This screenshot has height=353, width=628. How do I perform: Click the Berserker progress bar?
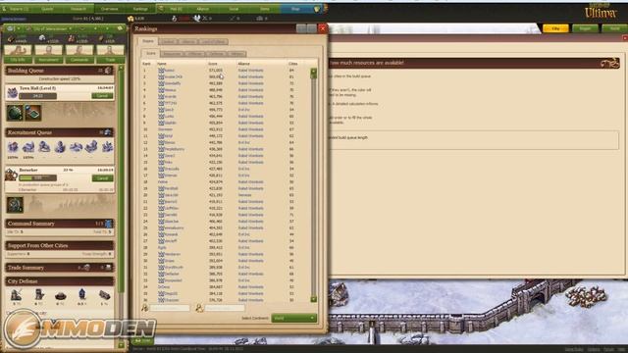[38, 178]
